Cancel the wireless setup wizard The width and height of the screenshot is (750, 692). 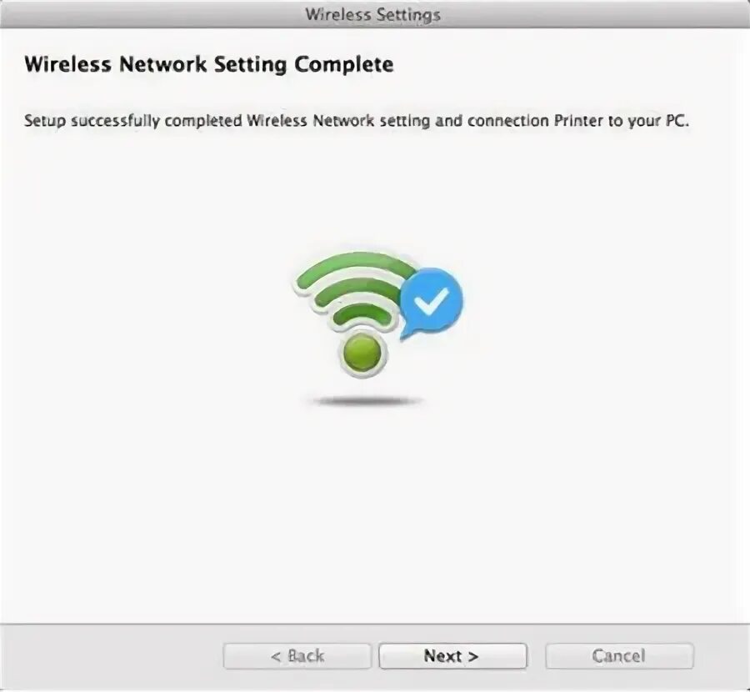619,655
